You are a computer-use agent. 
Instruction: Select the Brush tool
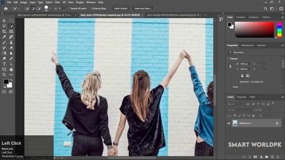click(x=4, y=43)
